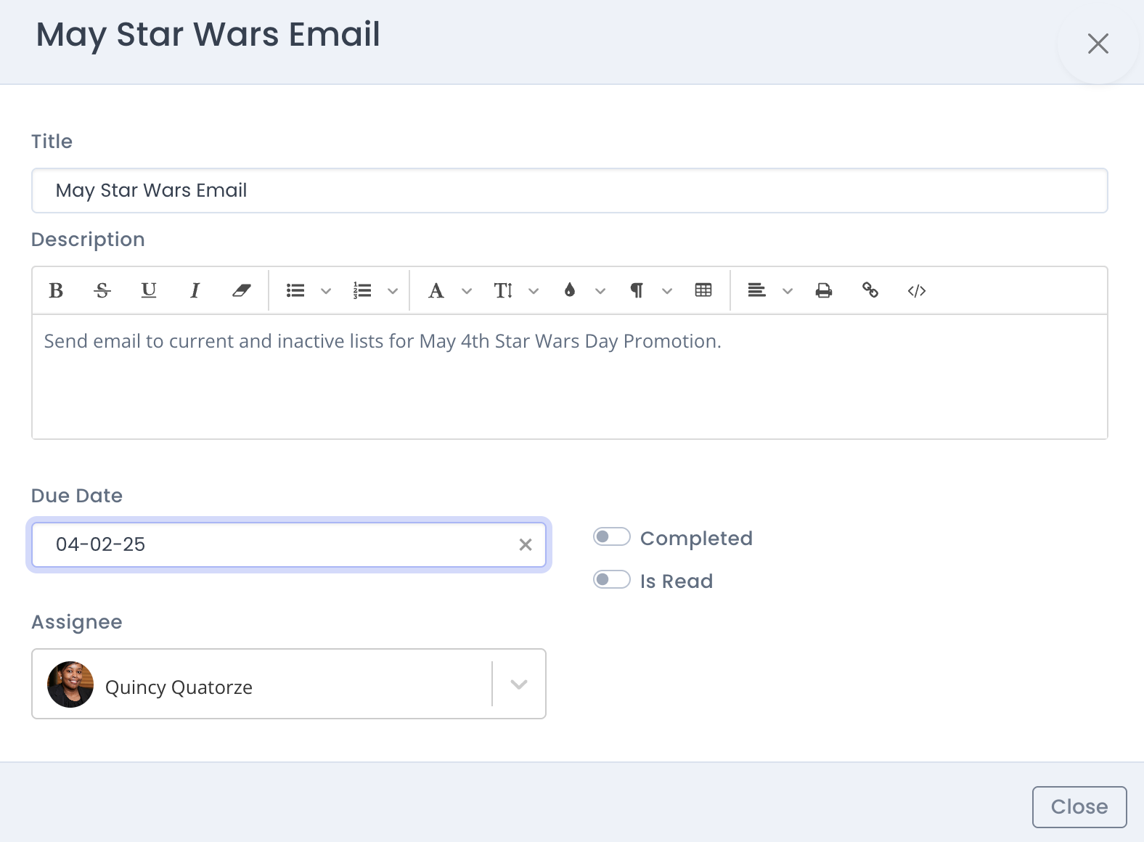Open the font family dropdown arrow
This screenshot has width=1144, height=842.
(x=467, y=292)
